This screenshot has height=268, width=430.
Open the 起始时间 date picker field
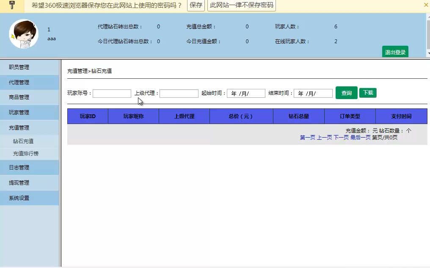coord(246,93)
